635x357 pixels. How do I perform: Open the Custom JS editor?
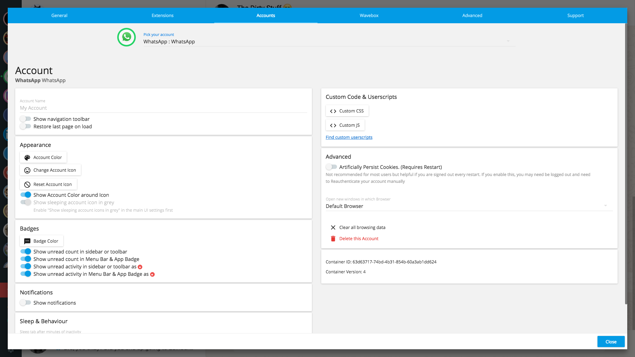click(345, 125)
